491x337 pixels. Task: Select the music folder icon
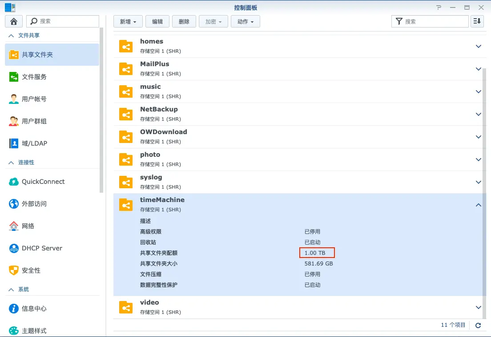tap(126, 91)
